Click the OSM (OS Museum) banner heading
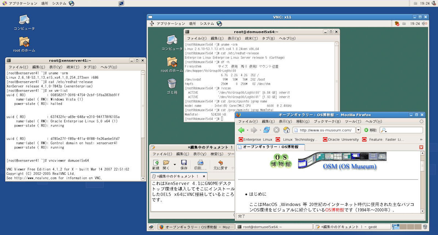Screen dimensions: 438x235 [350, 167]
